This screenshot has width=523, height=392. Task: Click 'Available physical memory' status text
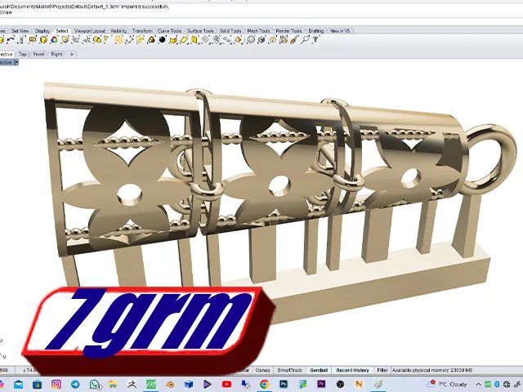[432, 370]
